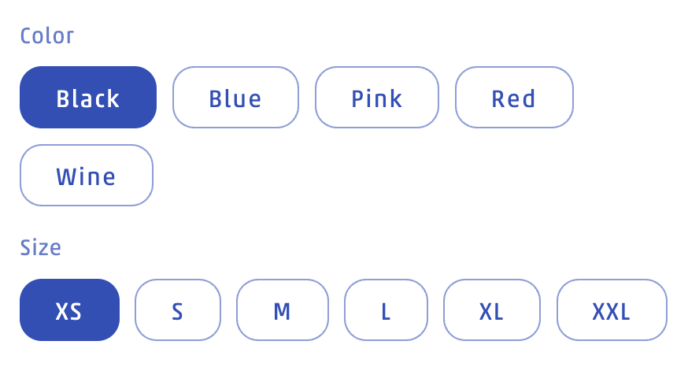Image resolution: width=688 pixels, height=367 pixels.
Task: Pick the Pink color variant
Action: 376,98
